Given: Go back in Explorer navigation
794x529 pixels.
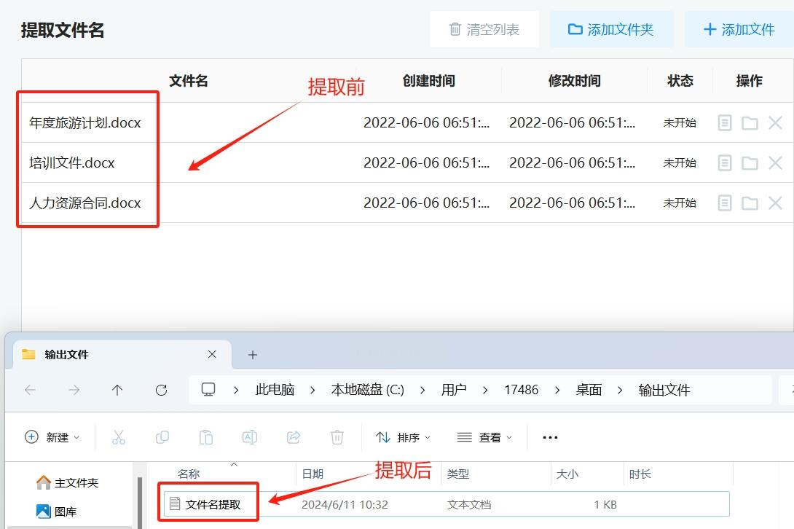Looking at the screenshot, I should point(31,390).
